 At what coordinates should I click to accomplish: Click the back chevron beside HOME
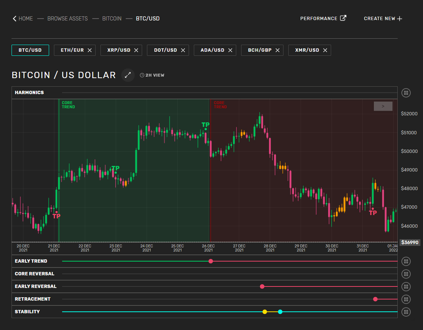(x=15, y=19)
